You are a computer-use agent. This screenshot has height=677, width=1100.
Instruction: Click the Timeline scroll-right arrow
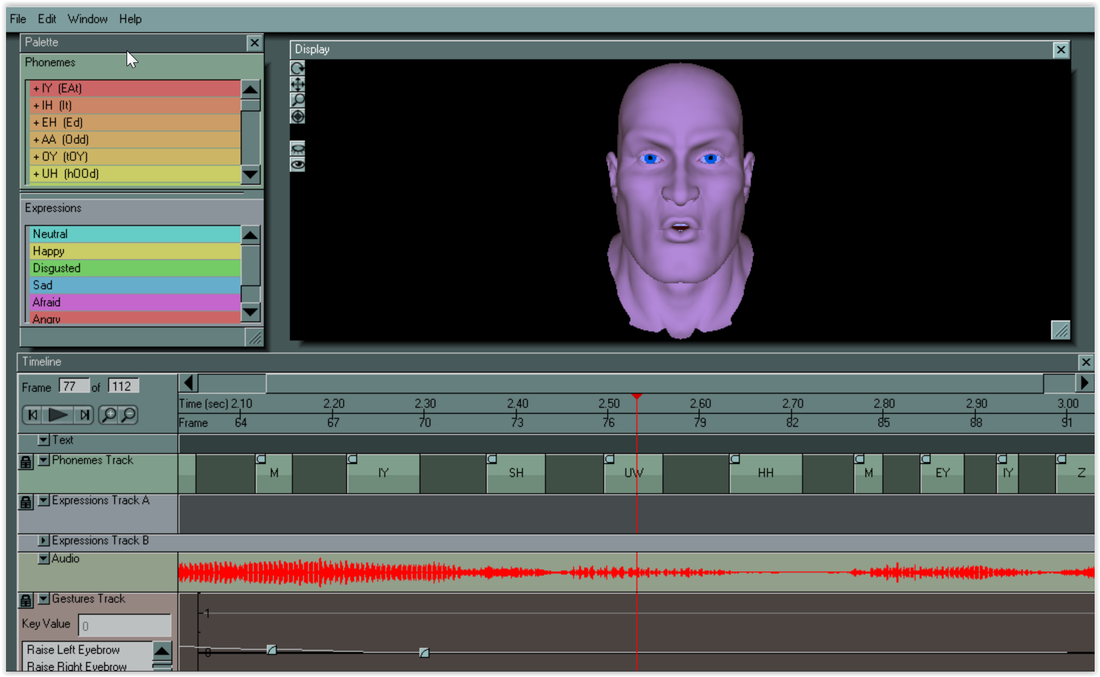[x=1085, y=383]
